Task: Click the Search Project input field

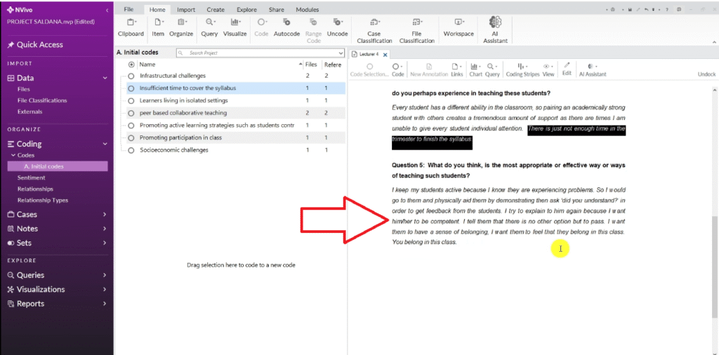Action: [239, 53]
